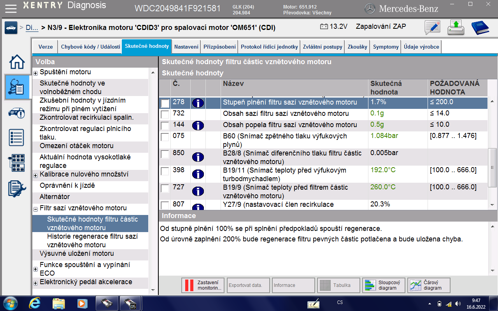Expand the Spuštění motoru tree node

[35, 73]
